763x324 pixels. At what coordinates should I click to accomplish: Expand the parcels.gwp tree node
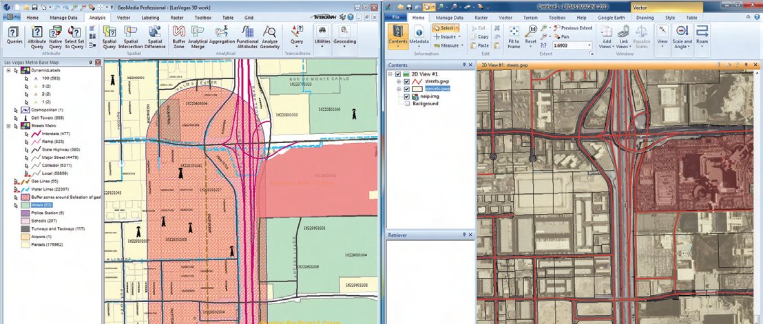pyautogui.click(x=399, y=89)
